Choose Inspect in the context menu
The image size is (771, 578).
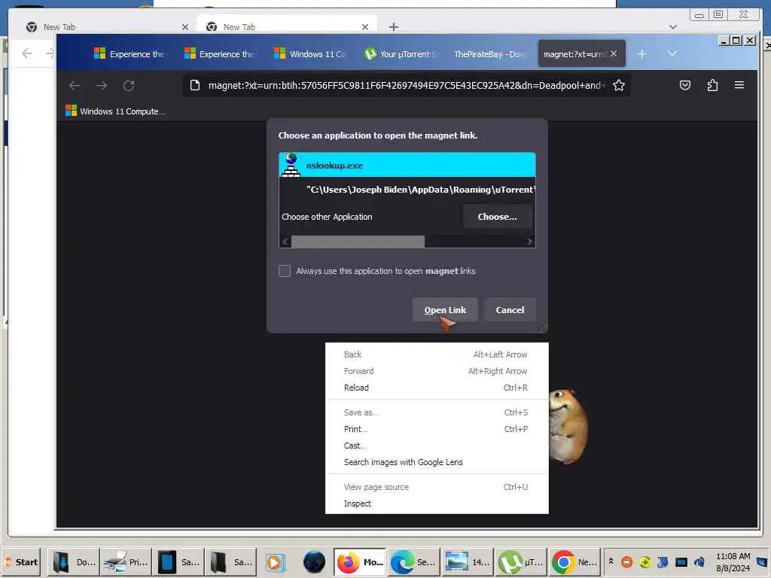point(437,503)
